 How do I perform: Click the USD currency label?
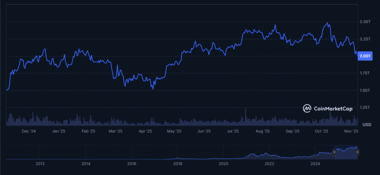coord(367,124)
